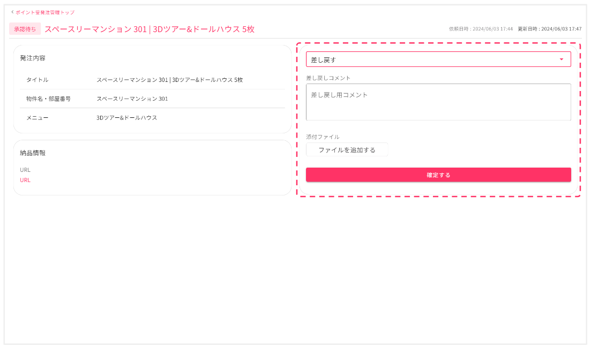Click the 納品情報 section heading
The width and height of the screenshot is (591, 347).
point(33,153)
